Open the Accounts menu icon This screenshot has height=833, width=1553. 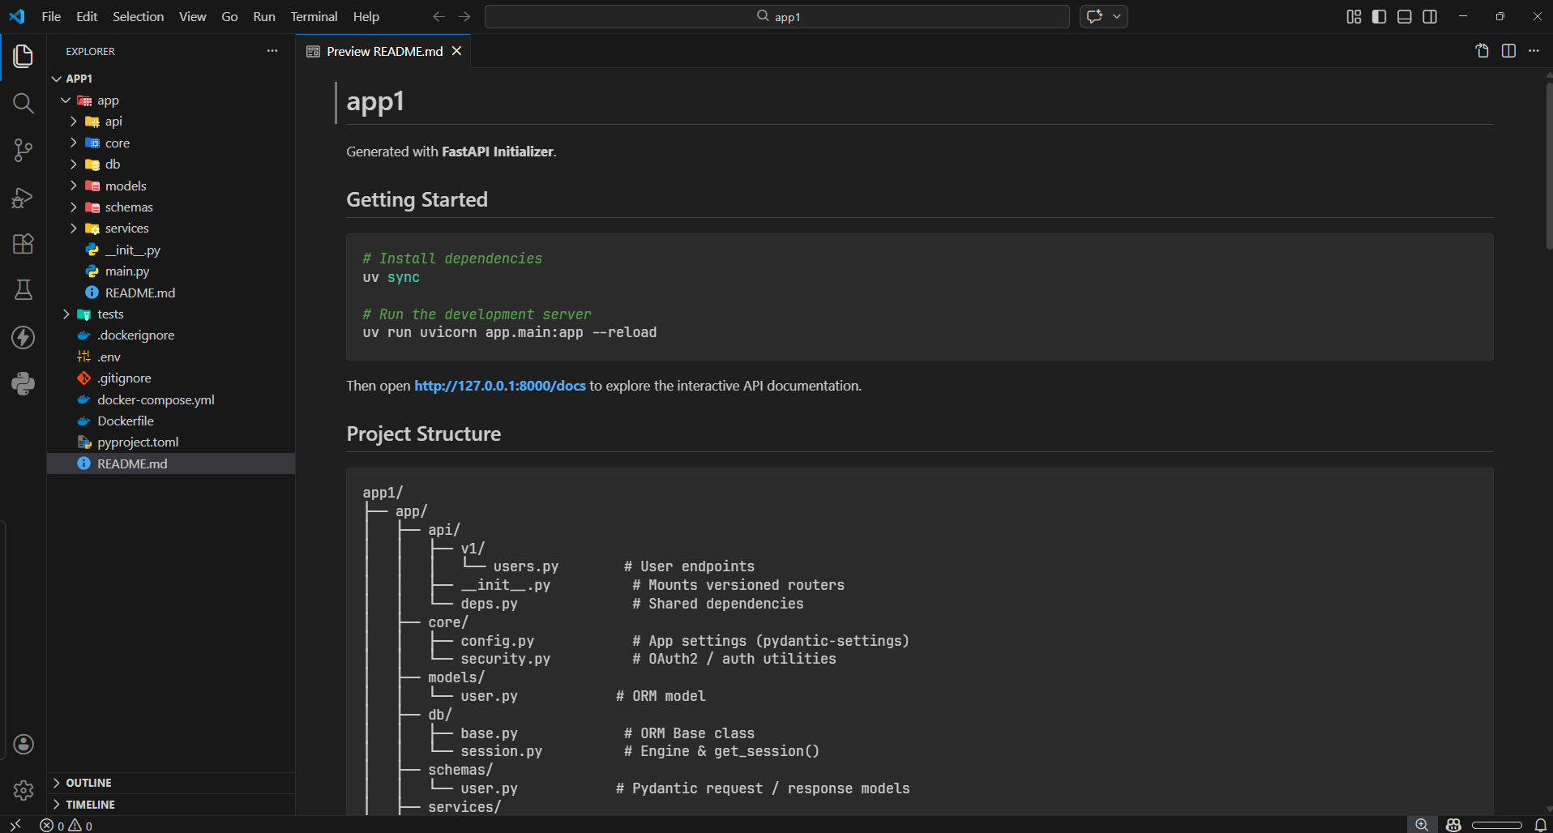click(24, 744)
